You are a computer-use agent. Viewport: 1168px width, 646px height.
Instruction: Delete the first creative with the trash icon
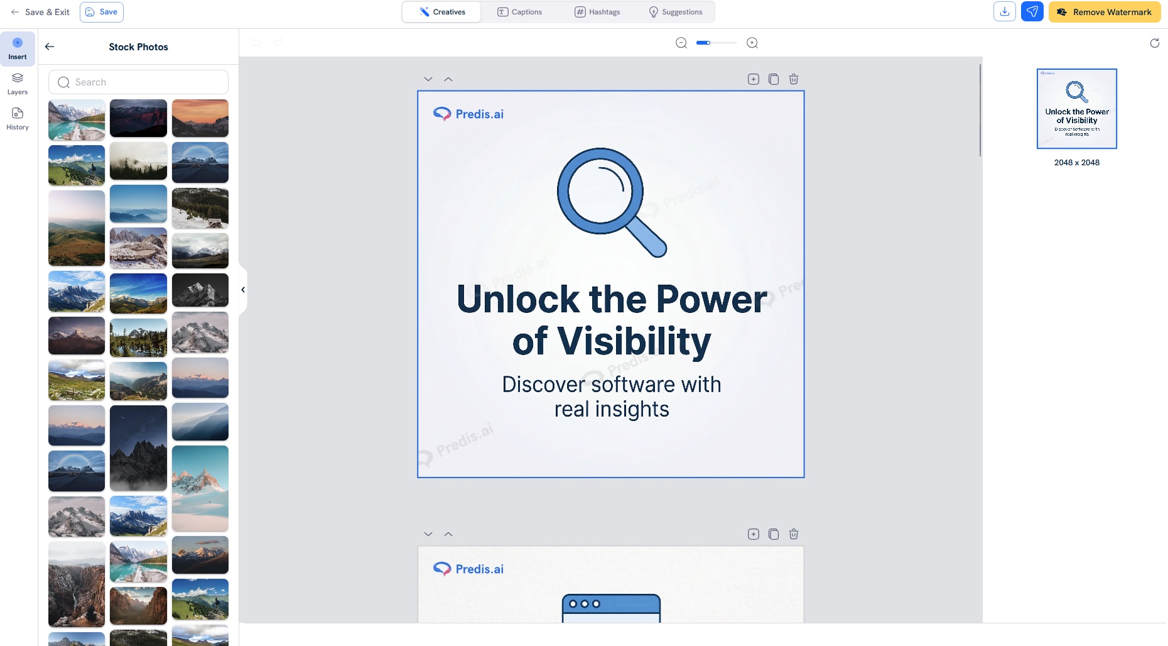coord(794,79)
